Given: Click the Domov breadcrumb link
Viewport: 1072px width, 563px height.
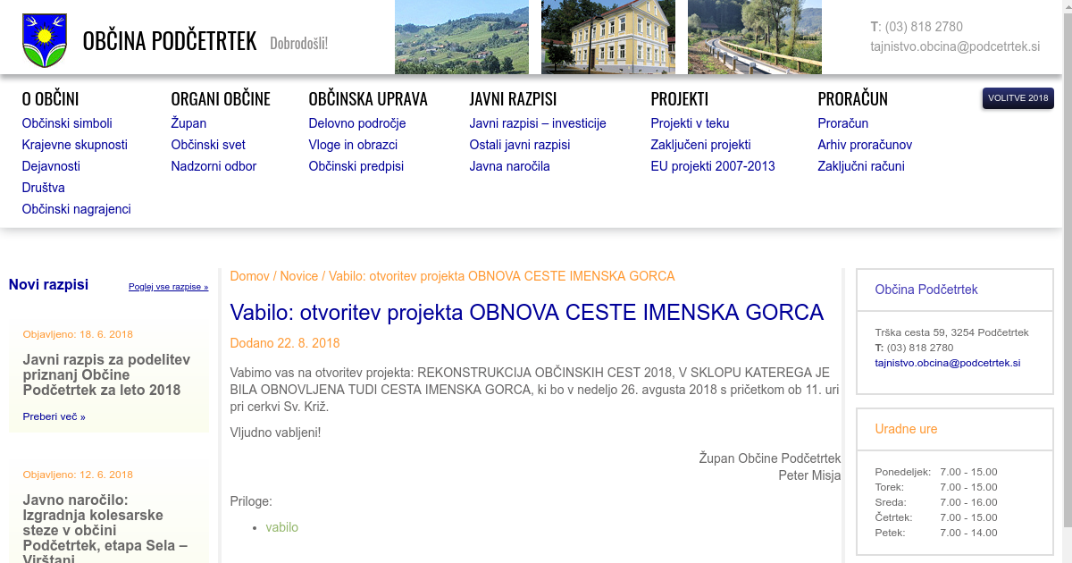Looking at the screenshot, I should 249,276.
